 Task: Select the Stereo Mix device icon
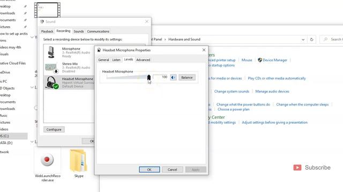(x=51, y=68)
